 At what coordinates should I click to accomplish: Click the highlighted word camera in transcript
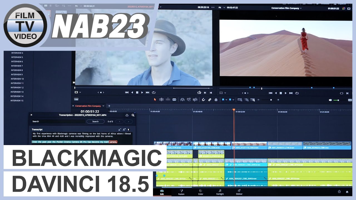click(113, 142)
